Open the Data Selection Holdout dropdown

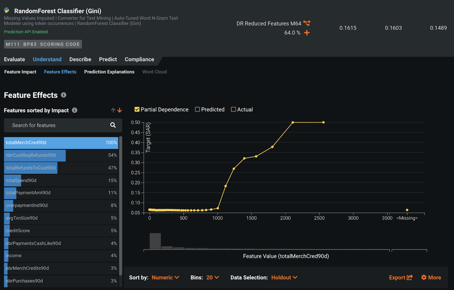pyautogui.click(x=284, y=278)
